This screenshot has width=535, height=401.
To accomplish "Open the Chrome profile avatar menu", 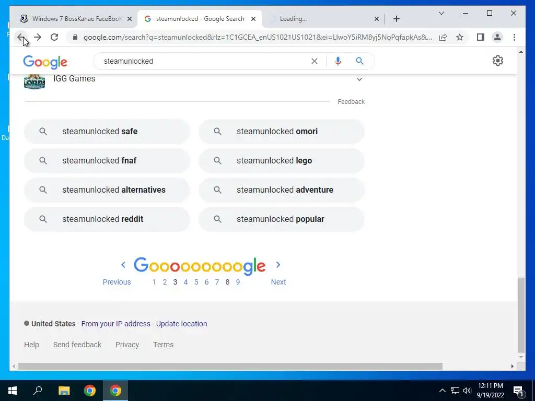I will coord(497,37).
